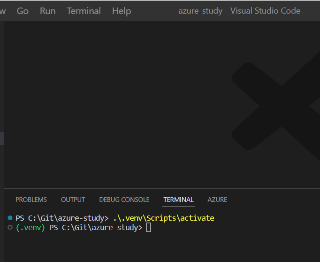Click the blue command-success dot in terminal
The image size is (320, 262).
tap(10, 218)
